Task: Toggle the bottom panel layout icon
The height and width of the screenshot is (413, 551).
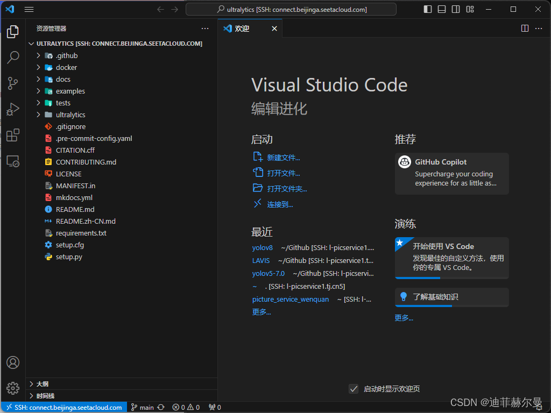Action: (442, 10)
